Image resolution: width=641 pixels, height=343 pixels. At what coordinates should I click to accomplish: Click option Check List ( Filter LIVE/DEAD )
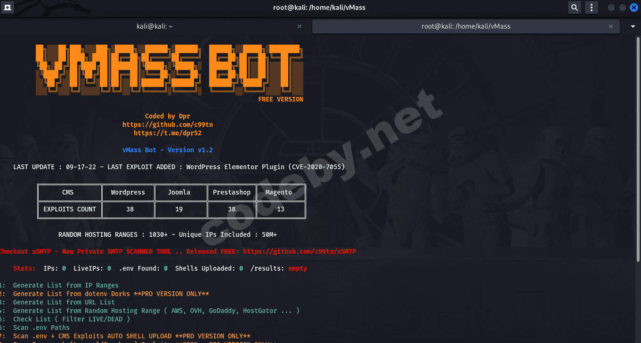72,319
